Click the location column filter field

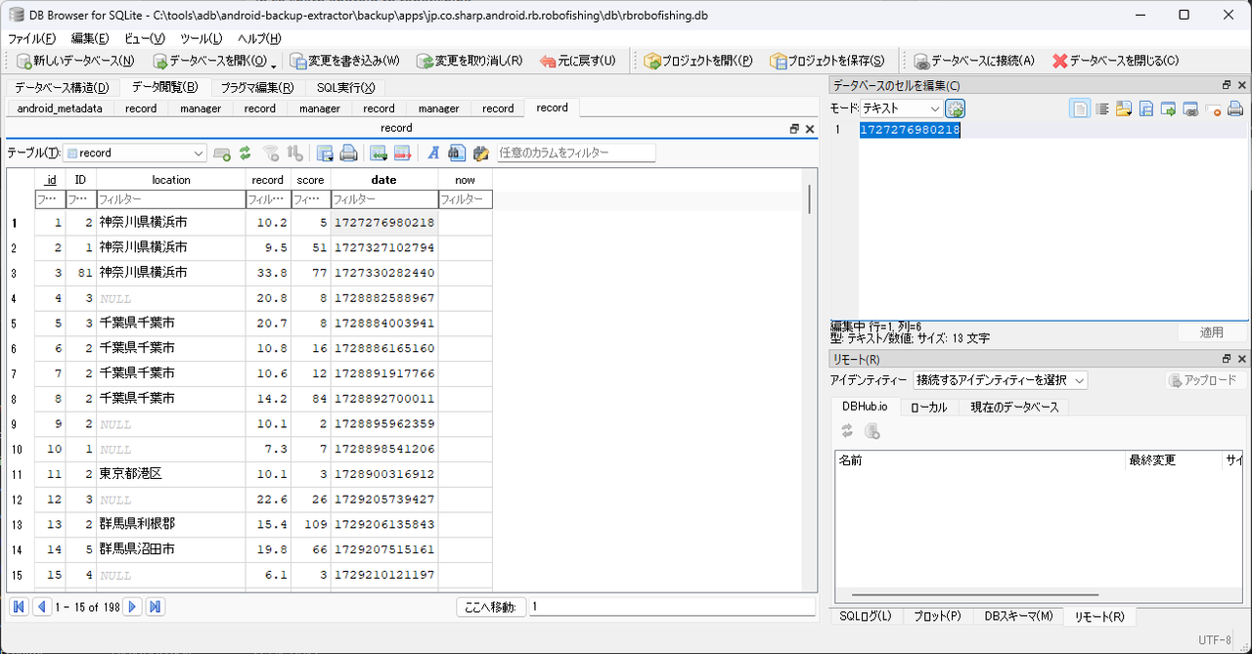click(170, 199)
